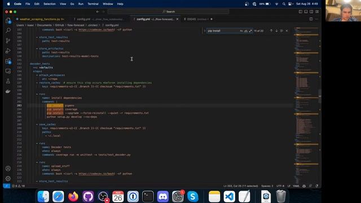
Task: Open the File menu
Action: tap(28, 4)
